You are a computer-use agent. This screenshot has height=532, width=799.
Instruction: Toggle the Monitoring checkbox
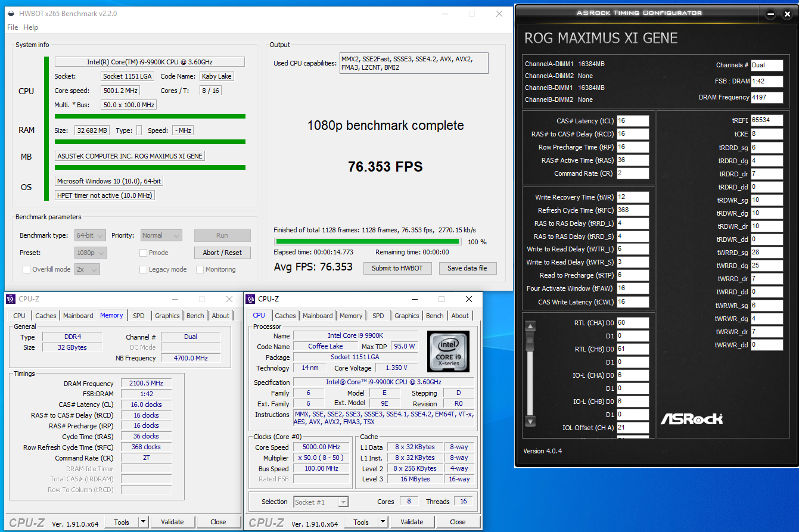(x=200, y=269)
